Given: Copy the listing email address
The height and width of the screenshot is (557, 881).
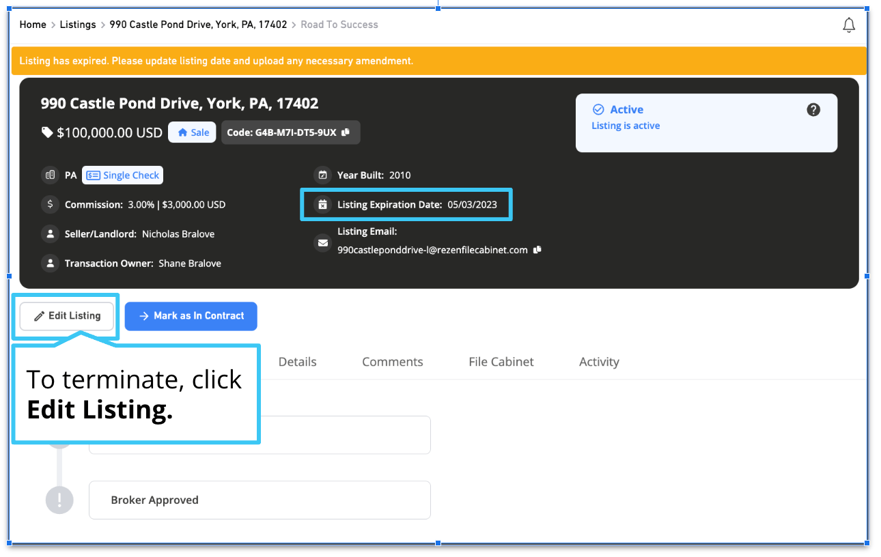Looking at the screenshot, I should [537, 250].
